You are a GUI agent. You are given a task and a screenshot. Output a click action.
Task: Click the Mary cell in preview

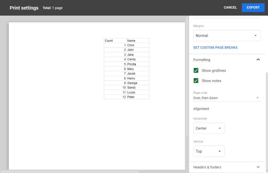pos(138,69)
